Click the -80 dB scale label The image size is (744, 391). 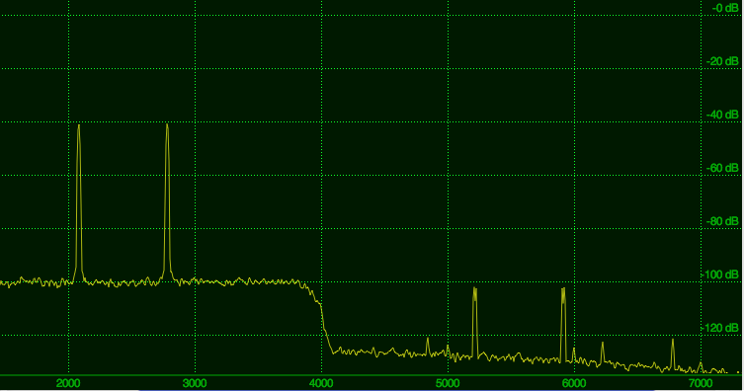(722, 221)
